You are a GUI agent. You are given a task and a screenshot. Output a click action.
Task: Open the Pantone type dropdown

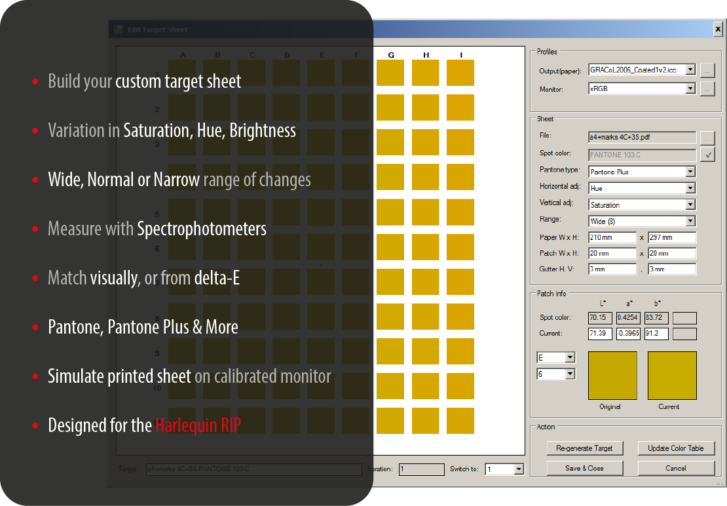click(x=690, y=172)
